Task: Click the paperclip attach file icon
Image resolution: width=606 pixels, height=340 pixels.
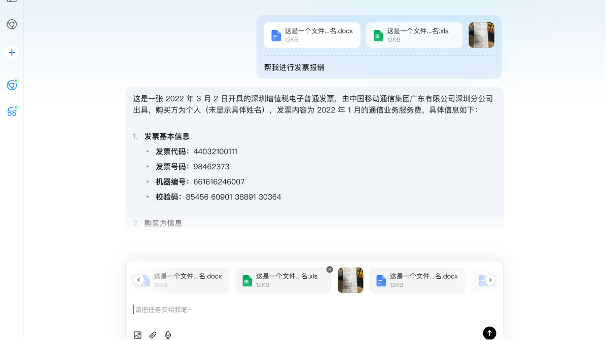Action: (153, 335)
